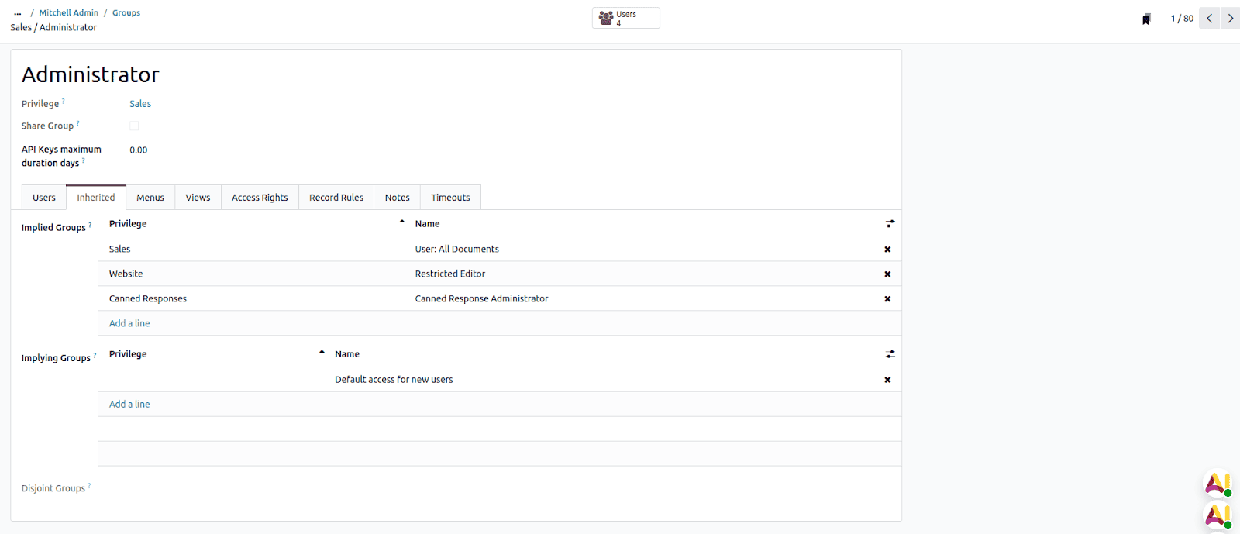Open the Users stat button
This screenshot has width=1240, height=534.
625,18
